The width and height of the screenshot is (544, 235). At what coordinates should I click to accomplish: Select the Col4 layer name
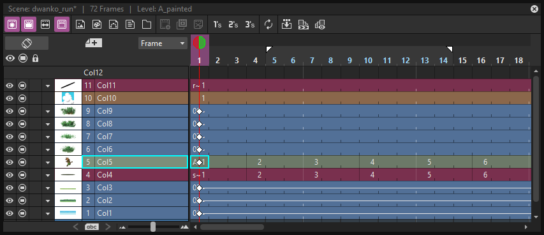pos(105,175)
